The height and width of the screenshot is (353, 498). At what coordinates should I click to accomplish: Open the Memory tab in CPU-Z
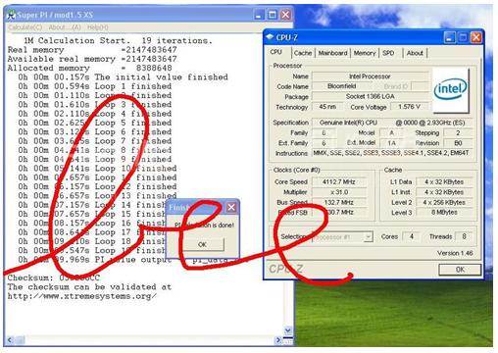(365, 53)
